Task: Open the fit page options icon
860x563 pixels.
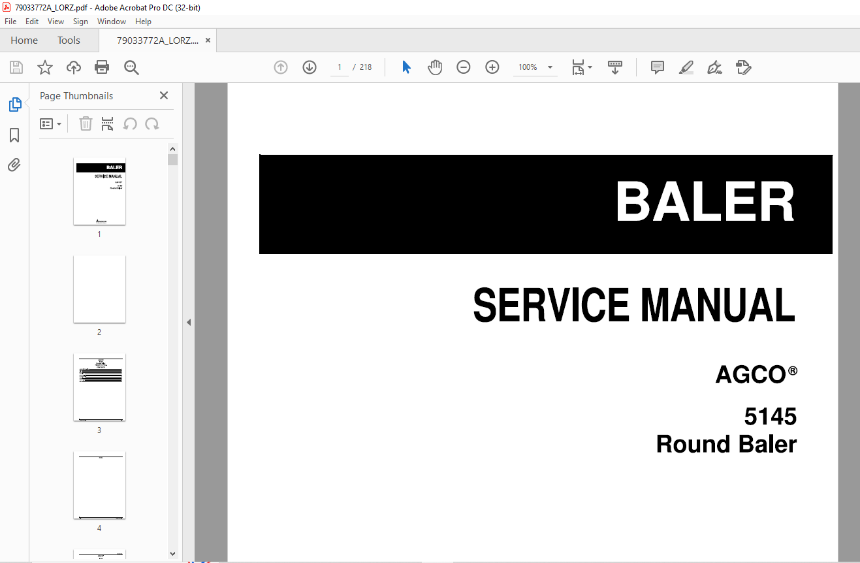Action: coord(581,67)
